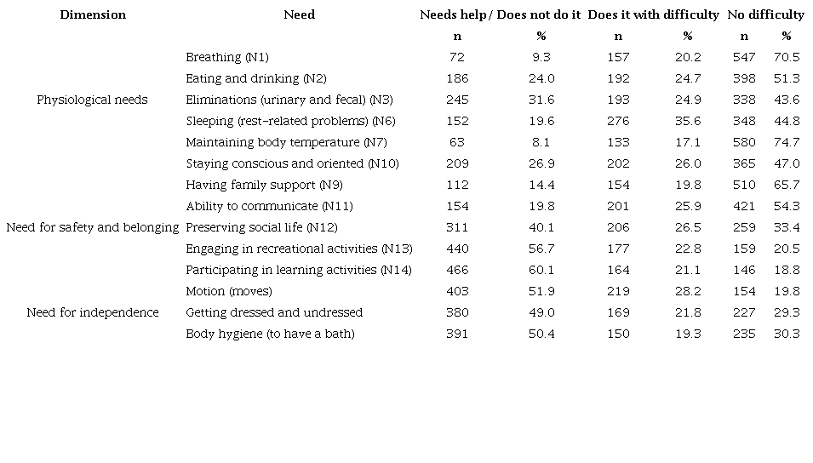Select 'Sleeping (rest-related problems) (N6)' row label
Screen dimensions: 813x463
click(x=279, y=121)
